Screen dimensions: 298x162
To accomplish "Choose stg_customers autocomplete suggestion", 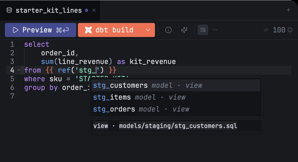I will (x=176, y=85).
